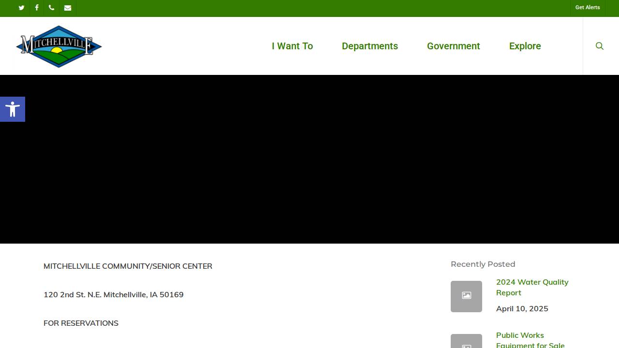619x348 pixels.
Task: Open the site search magnifier
Action: (600, 46)
